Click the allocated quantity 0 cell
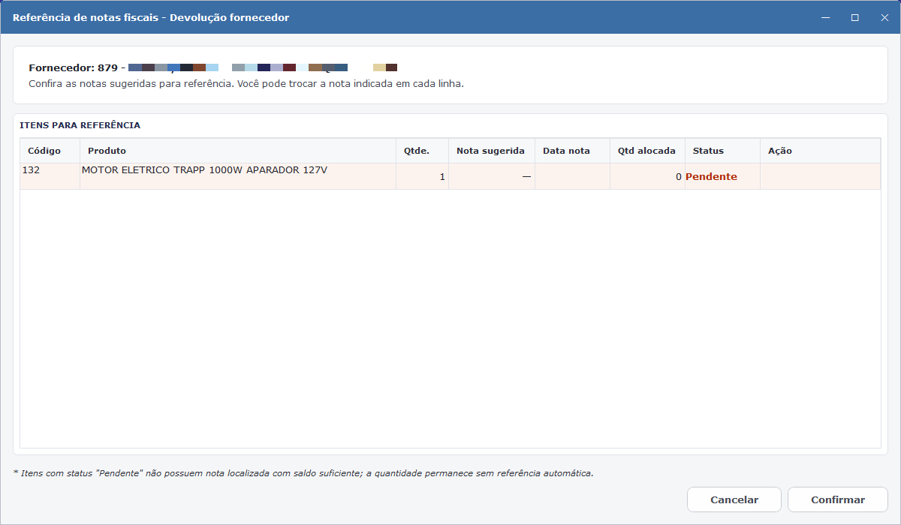 pyautogui.click(x=647, y=176)
